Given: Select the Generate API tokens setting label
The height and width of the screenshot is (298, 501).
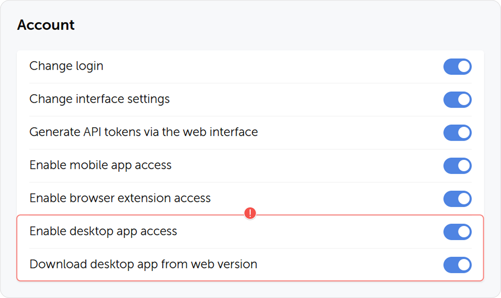Looking at the screenshot, I should [x=144, y=132].
